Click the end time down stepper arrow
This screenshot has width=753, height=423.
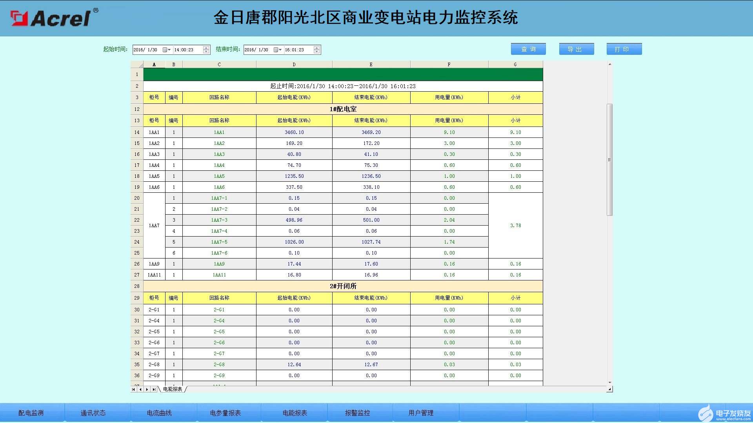[316, 51]
